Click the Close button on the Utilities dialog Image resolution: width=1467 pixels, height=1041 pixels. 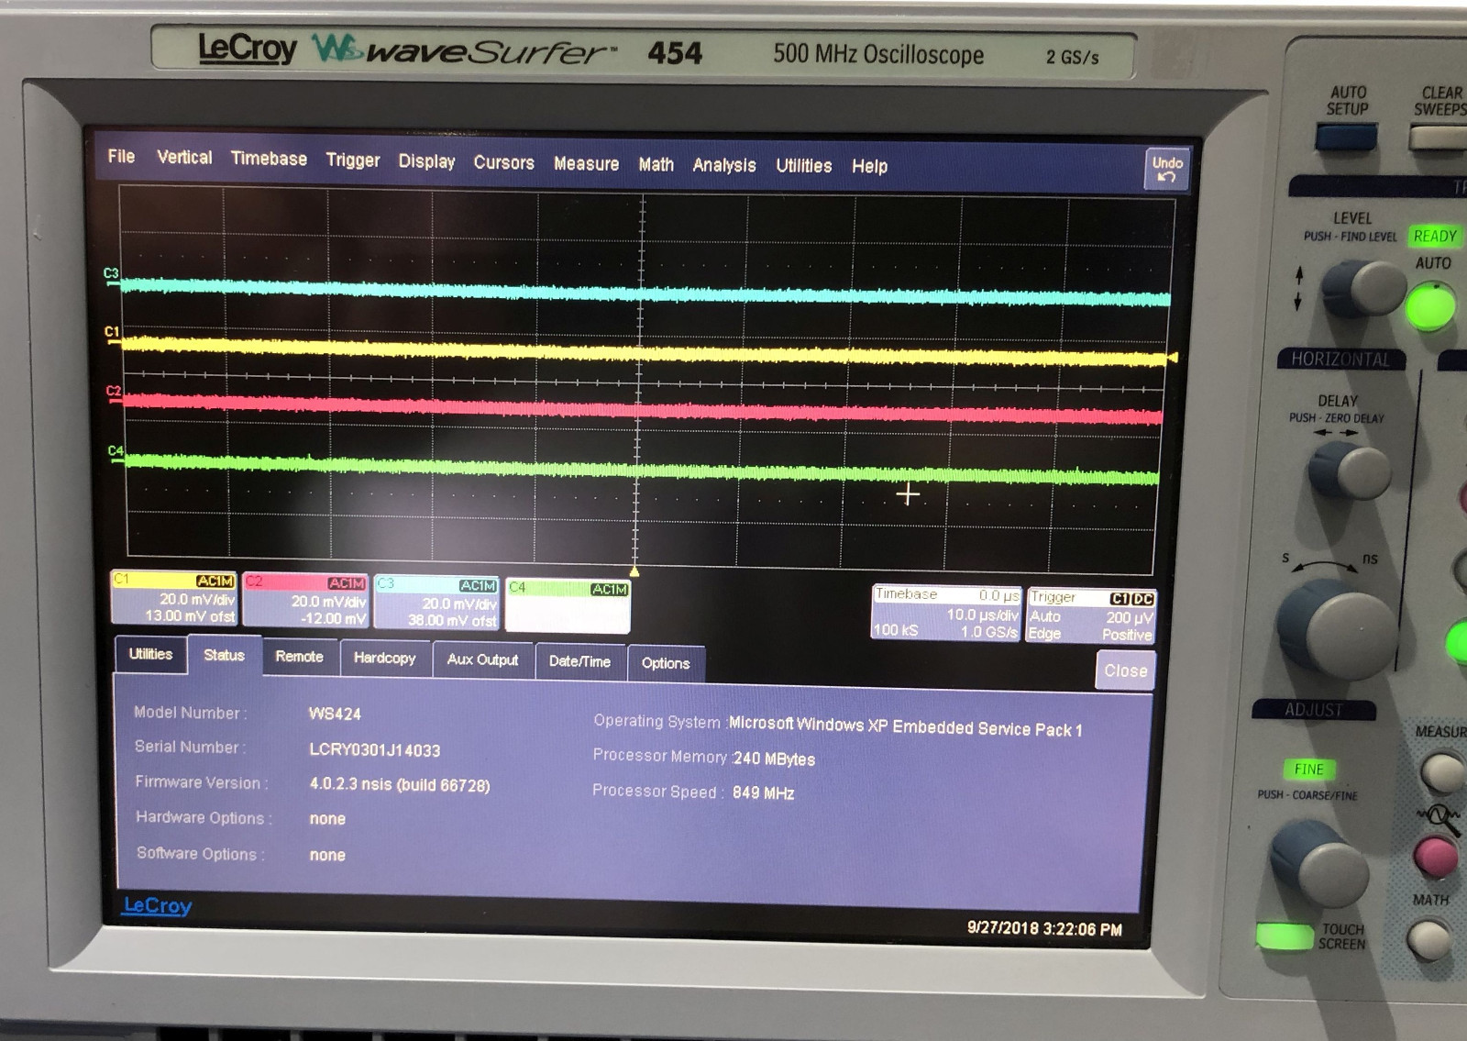(1124, 670)
